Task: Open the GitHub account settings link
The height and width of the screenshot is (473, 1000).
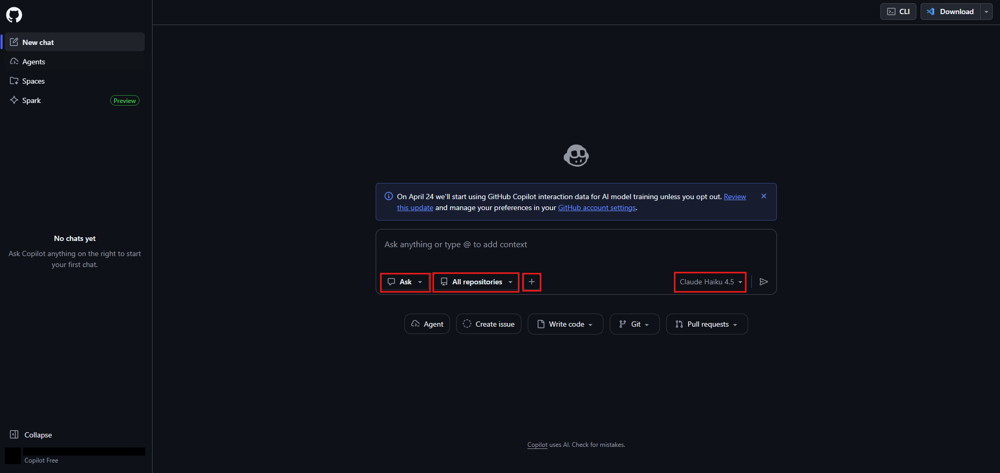Action: pyautogui.click(x=597, y=207)
